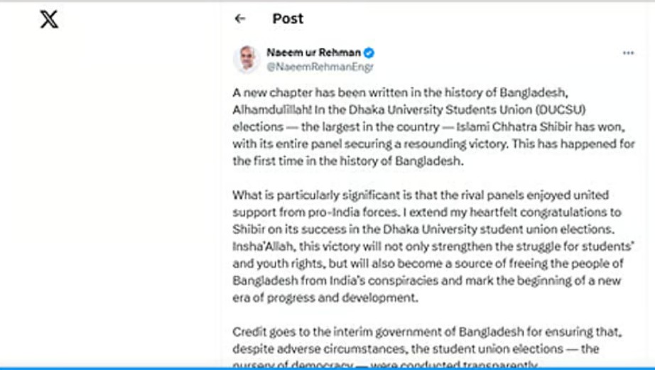Open the post's three-dot more menu
Viewport: 655px width, 370px height.
628,53
